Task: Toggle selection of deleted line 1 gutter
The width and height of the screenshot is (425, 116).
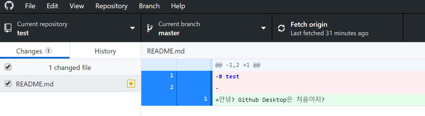Action: click(x=177, y=76)
